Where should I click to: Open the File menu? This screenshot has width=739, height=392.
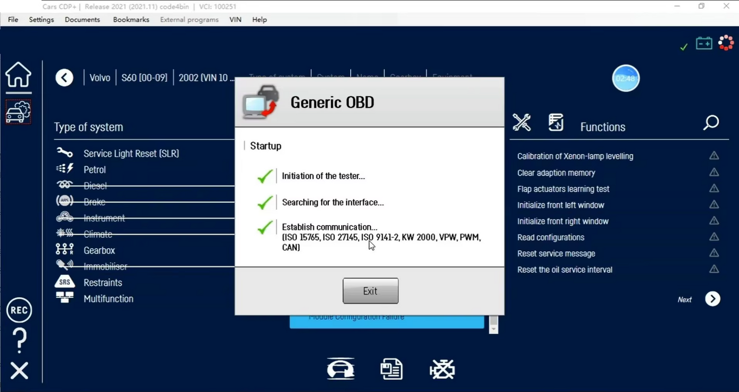pyautogui.click(x=13, y=19)
